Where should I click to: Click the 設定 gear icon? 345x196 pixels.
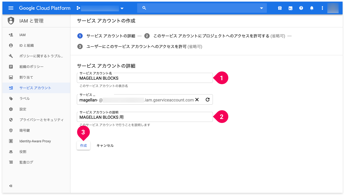[11, 109]
